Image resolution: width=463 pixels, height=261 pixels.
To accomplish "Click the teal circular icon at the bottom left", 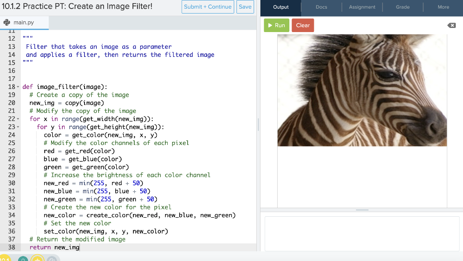I will point(23,259).
